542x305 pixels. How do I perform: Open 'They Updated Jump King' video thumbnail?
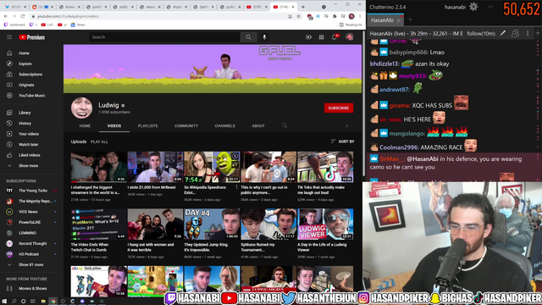212,224
